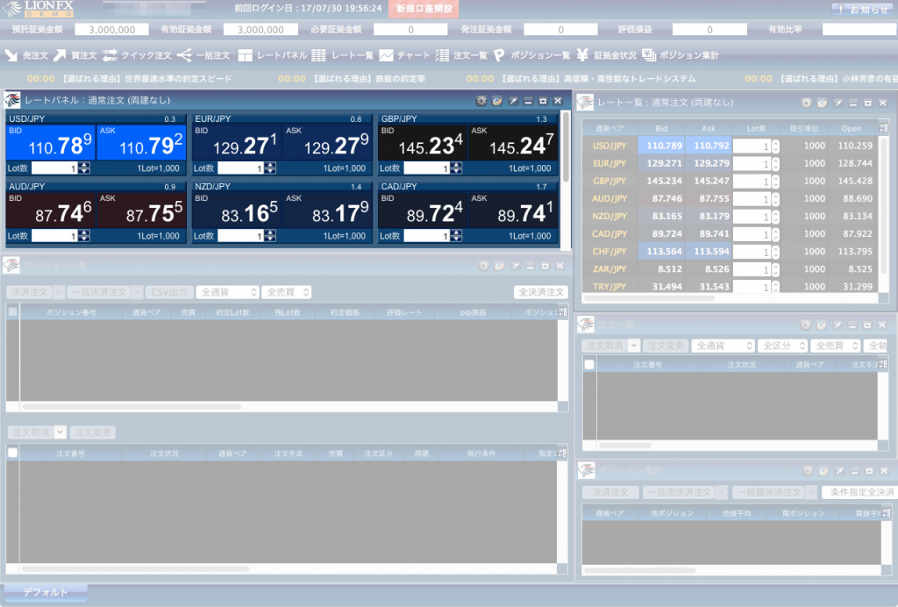Open the お知らせ notifications button

click(x=864, y=9)
